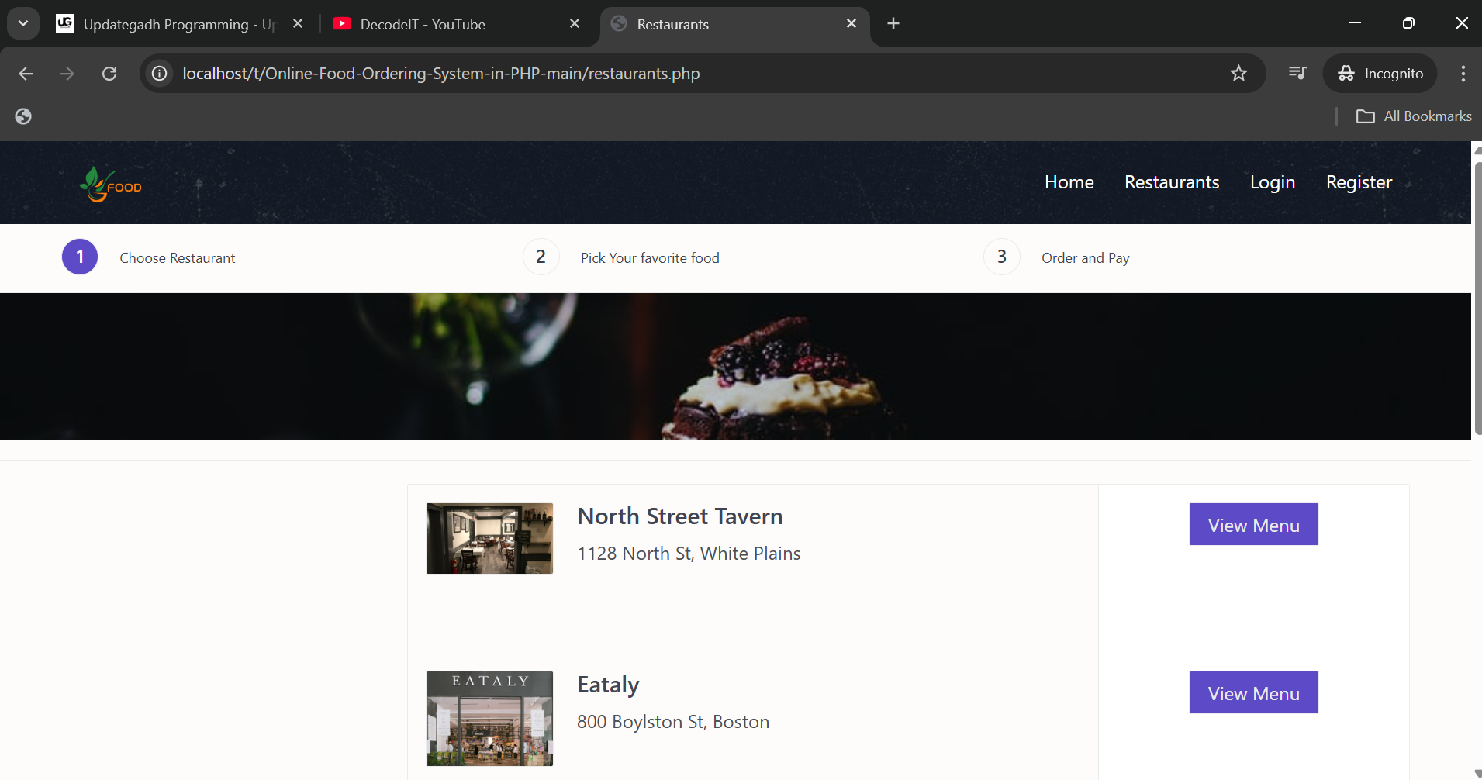
Task: Close the Updategadh Programming tab
Action: (x=298, y=24)
